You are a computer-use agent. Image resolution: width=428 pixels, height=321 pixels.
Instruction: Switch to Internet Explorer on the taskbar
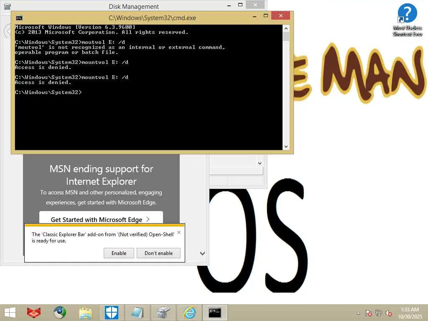click(189, 313)
